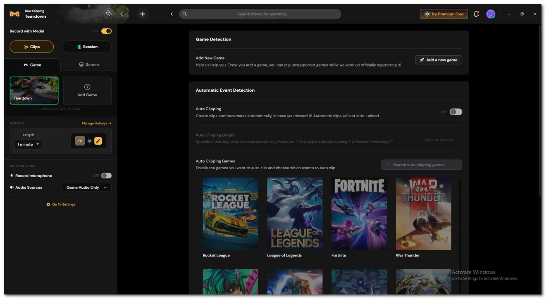This screenshot has height=299, width=546.
Task: Click the speaker icon beside Audio Sources
Action: (12, 187)
